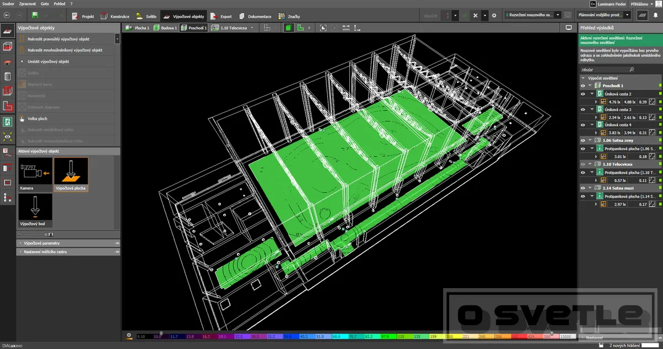Screen dimensions: 663x349
Task: Toggle visibility of 1.14 Satna muzi
Action: [x=582, y=188]
